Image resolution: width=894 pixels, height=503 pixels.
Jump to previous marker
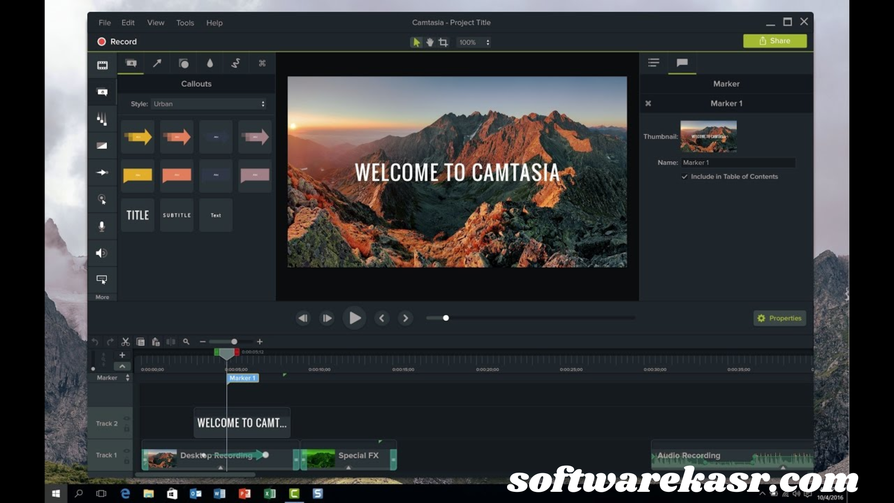pyautogui.click(x=382, y=318)
